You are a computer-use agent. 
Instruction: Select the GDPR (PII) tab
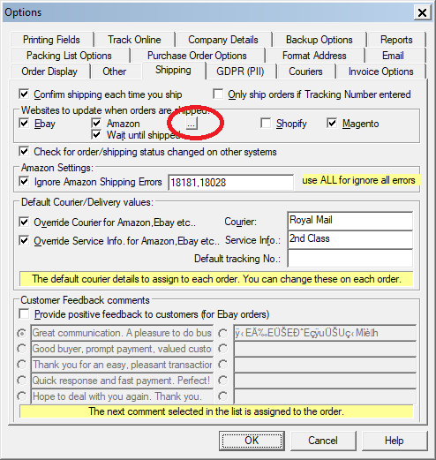pyautogui.click(x=240, y=72)
